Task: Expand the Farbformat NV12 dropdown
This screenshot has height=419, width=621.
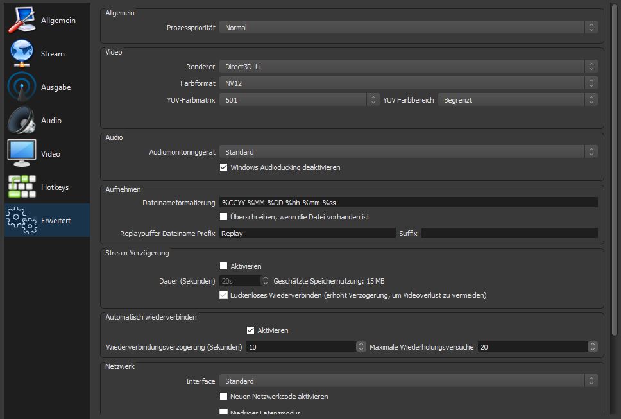Action: point(408,83)
